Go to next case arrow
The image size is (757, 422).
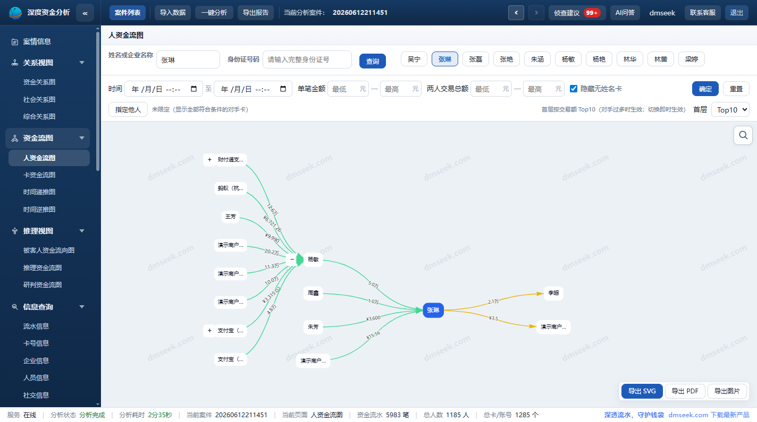coord(536,13)
